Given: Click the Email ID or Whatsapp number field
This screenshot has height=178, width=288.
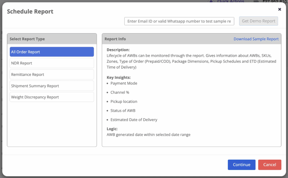Looking at the screenshot, I should [x=179, y=21].
